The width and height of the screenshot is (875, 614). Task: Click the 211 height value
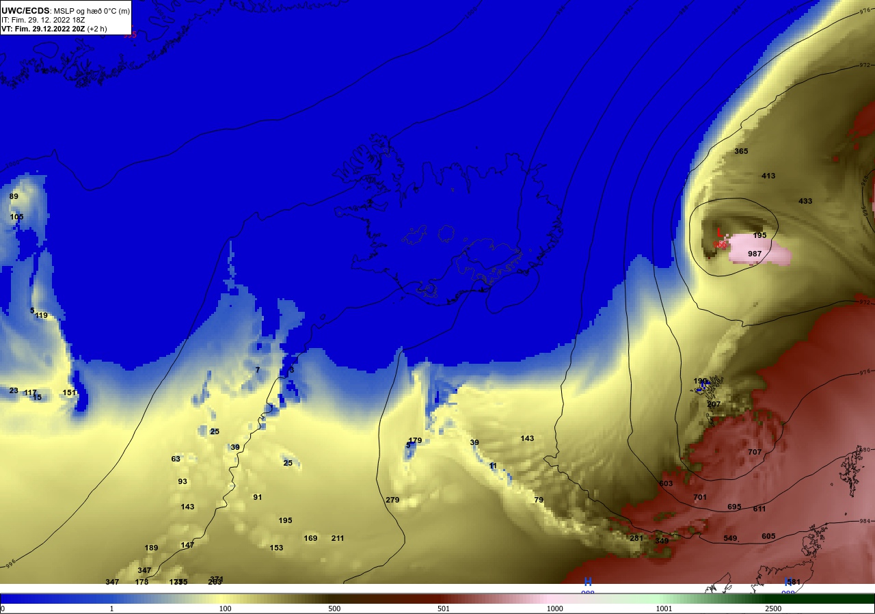[338, 538]
